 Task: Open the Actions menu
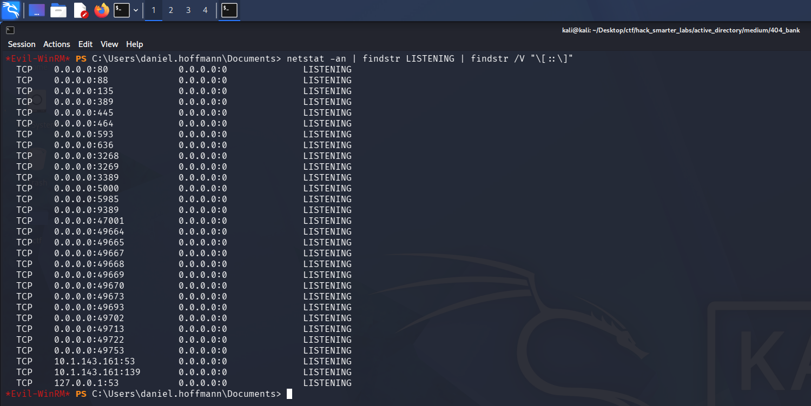57,44
